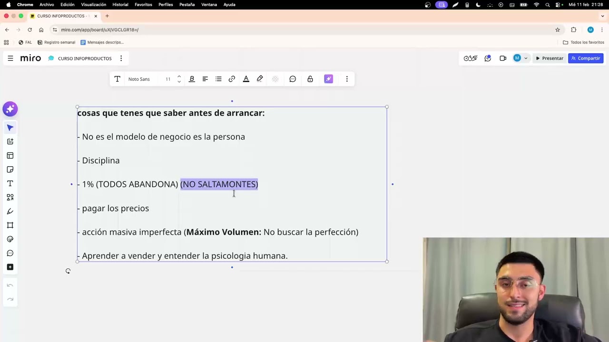Open highlight color picker

260,79
